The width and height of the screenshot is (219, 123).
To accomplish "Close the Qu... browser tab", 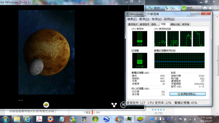I will [179, 8].
